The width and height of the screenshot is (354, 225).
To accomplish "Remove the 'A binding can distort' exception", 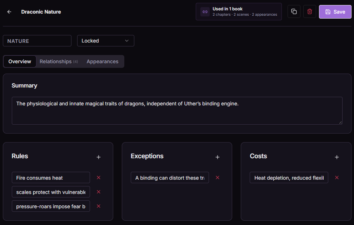I will 218,177.
